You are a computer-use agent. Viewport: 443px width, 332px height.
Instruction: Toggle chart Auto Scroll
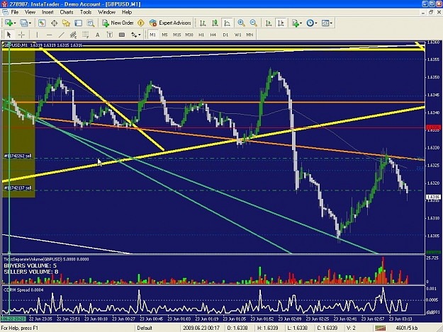[269, 23]
